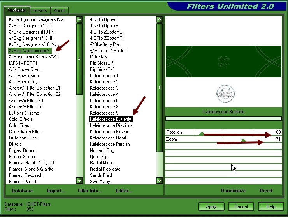288x217 pixels.
Task: Choose Swirl Away filter
Action: pyautogui.click(x=100, y=182)
